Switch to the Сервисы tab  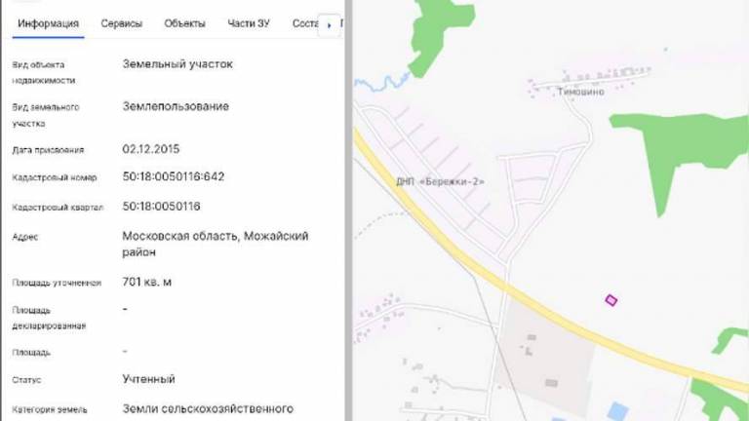[121, 23]
